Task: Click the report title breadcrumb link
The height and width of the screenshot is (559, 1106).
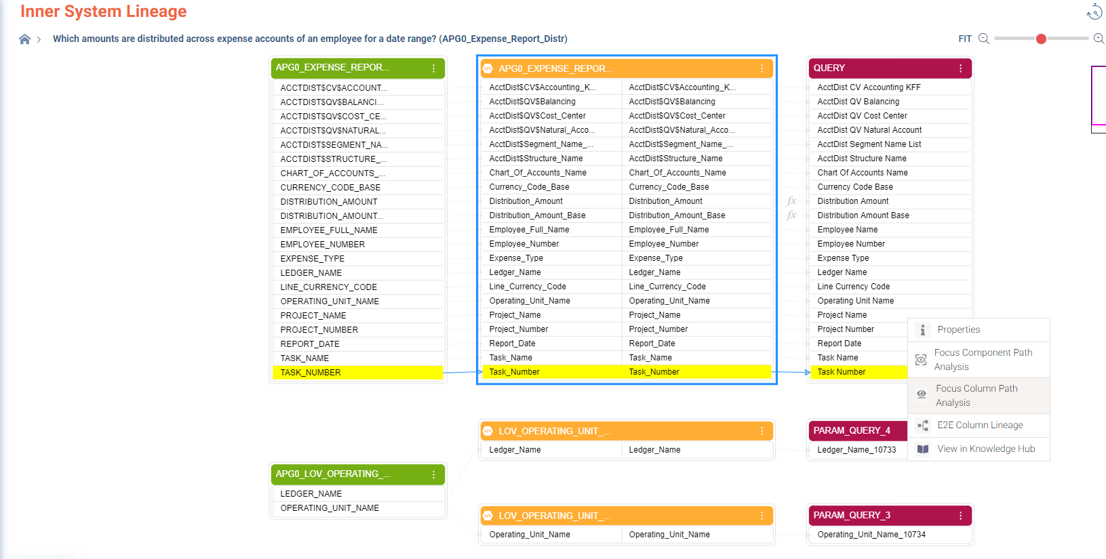Action: tap(310, 39)
